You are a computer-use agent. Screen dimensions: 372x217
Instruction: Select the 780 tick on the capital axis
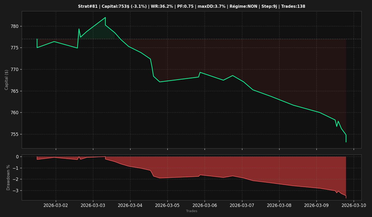point(15,26)
